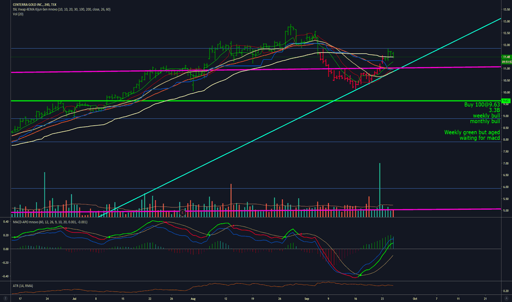This screenshot has height=302, width=512.
Task: Click the 13.00 price scale label
Action: 507,21
